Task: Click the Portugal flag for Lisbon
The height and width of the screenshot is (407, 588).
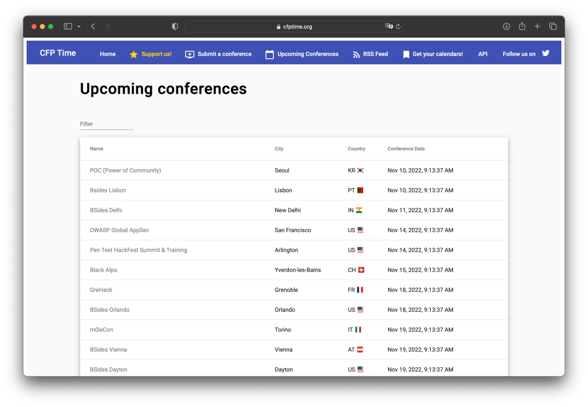Action: coord(360,190)
